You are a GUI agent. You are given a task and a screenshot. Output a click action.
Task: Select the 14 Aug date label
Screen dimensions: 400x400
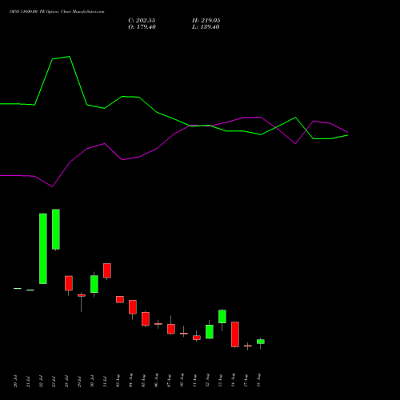(233, 381)
